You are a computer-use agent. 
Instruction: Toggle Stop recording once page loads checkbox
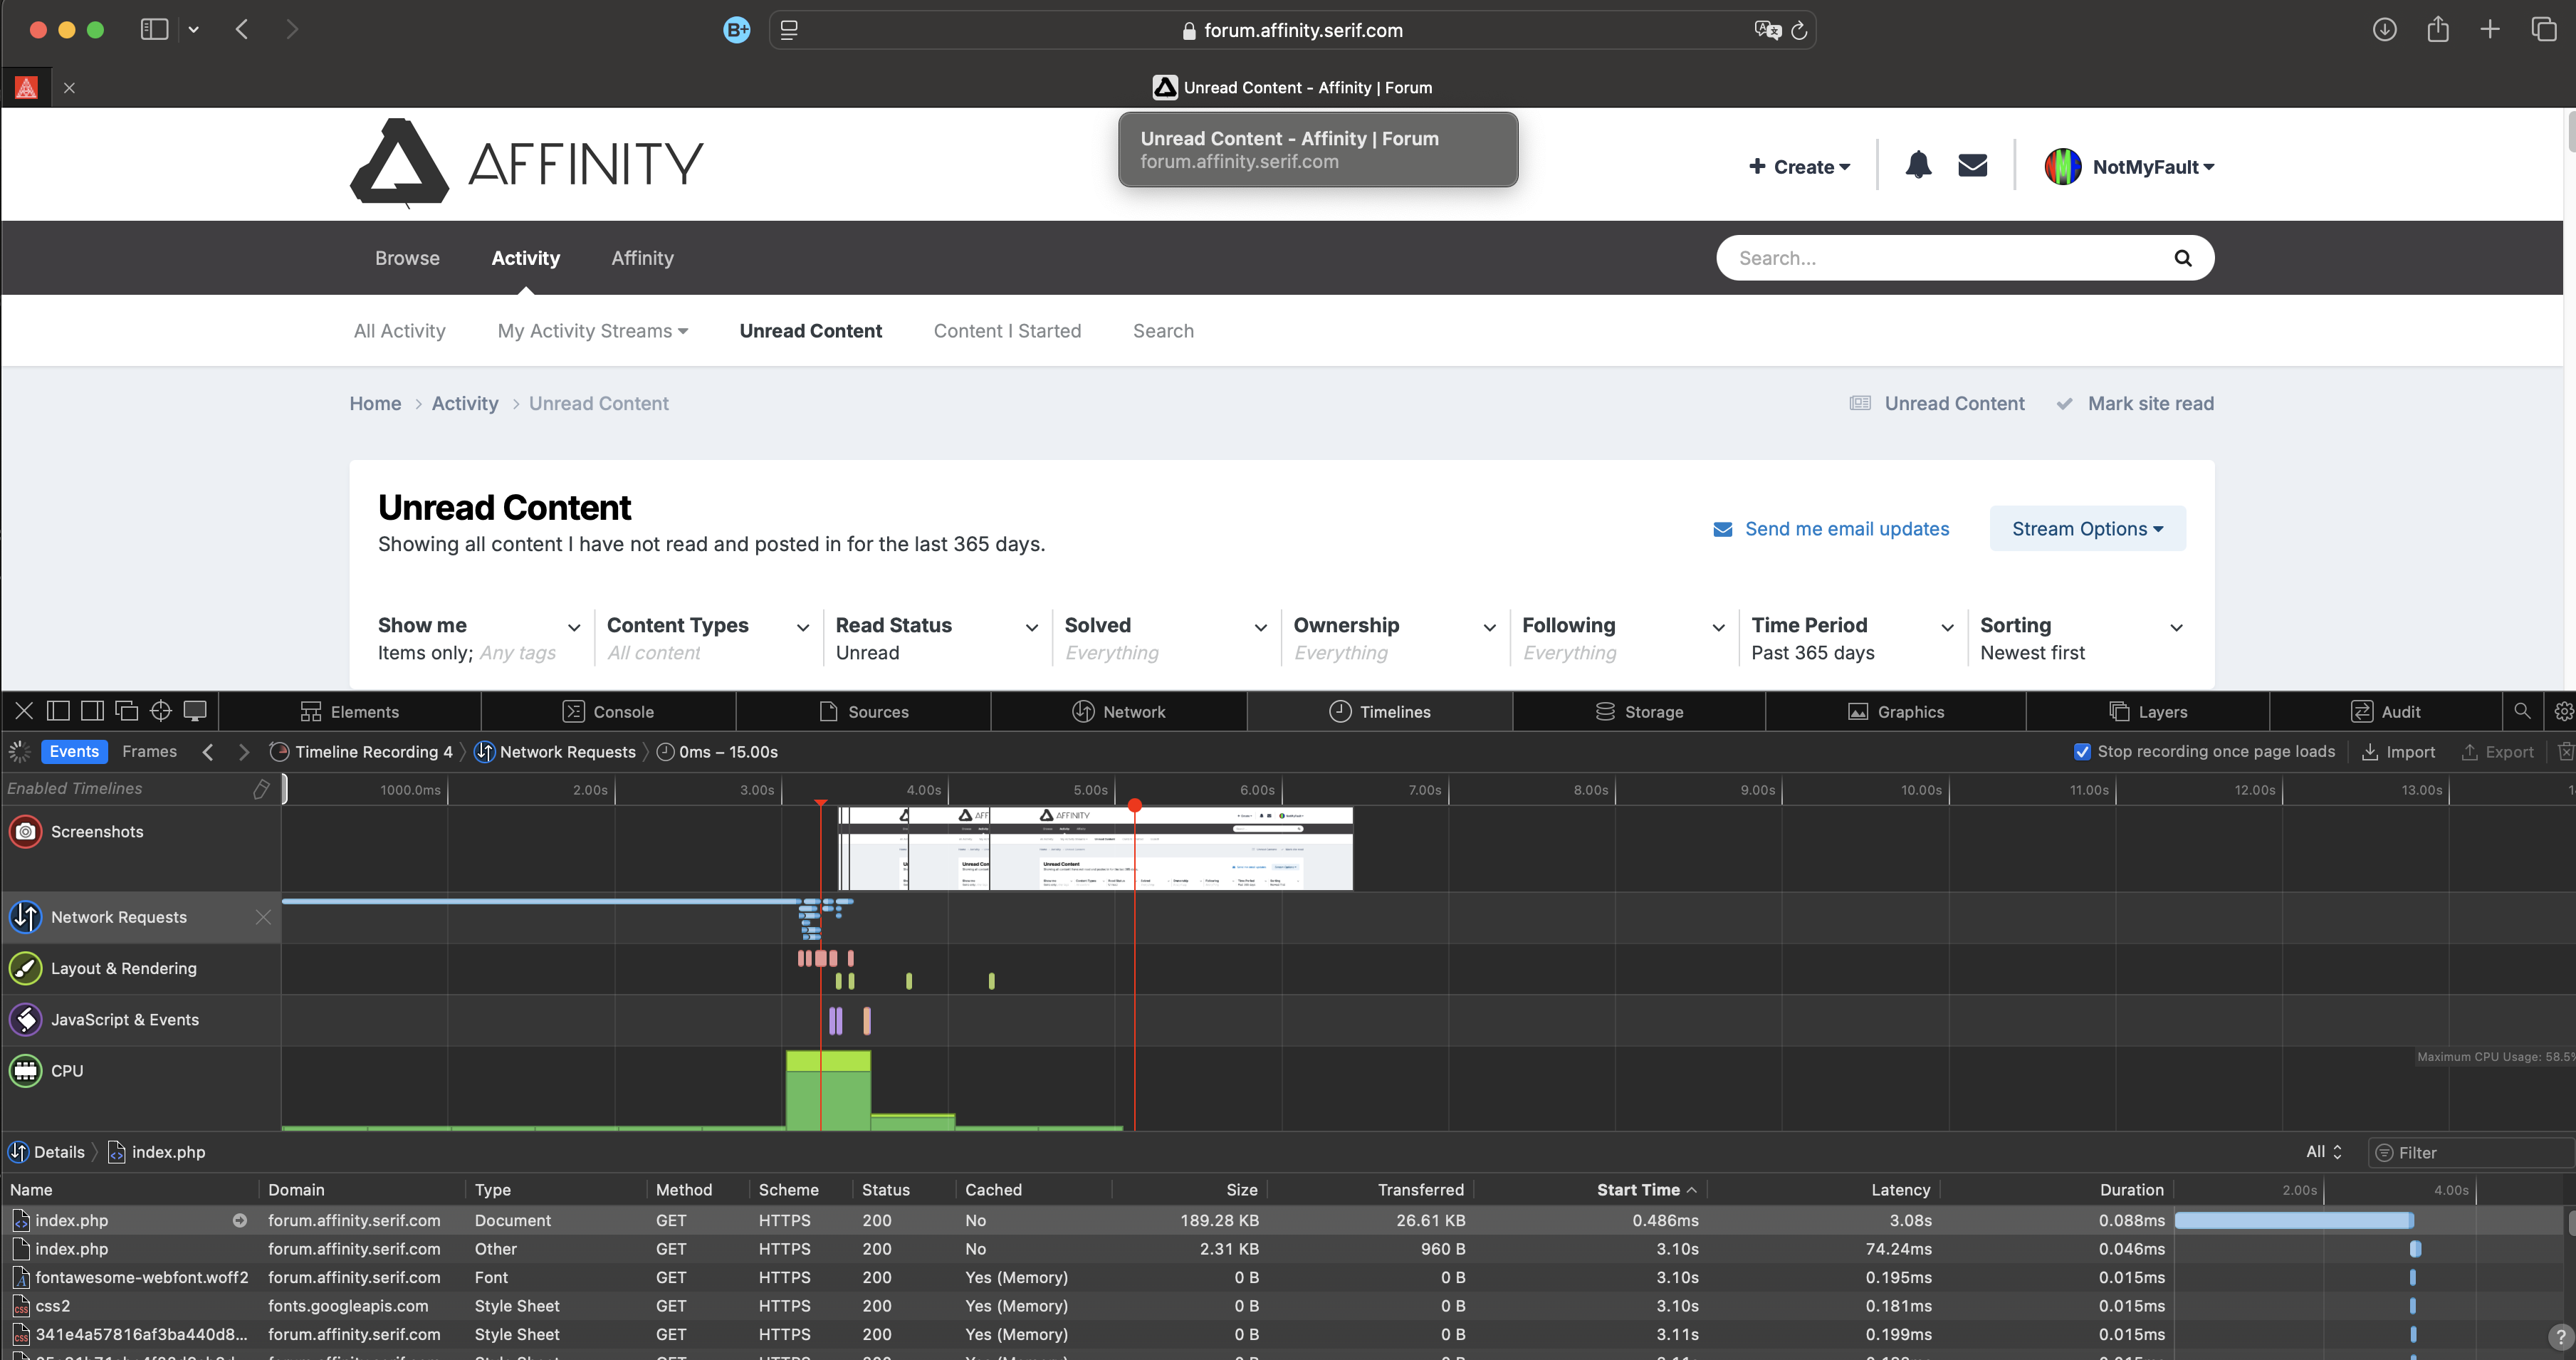tap(2082, 752)
